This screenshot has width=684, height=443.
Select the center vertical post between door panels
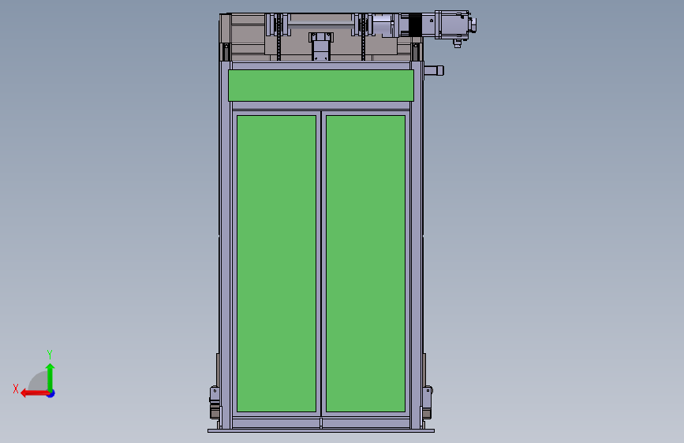tap(321, 263)
